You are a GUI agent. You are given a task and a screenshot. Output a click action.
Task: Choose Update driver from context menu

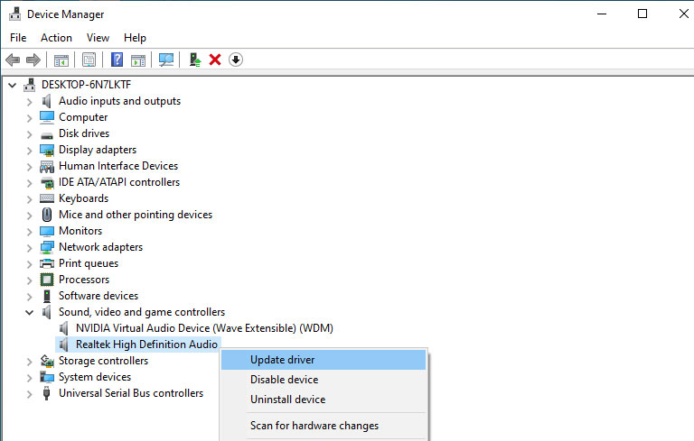pos(324,360)
